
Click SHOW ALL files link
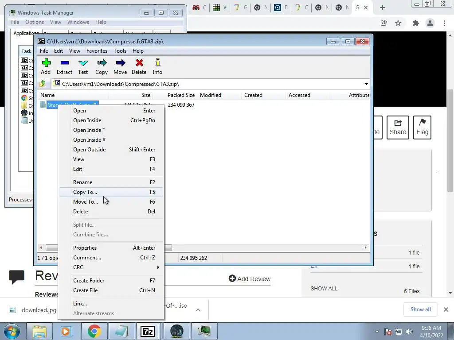(324, 289)
